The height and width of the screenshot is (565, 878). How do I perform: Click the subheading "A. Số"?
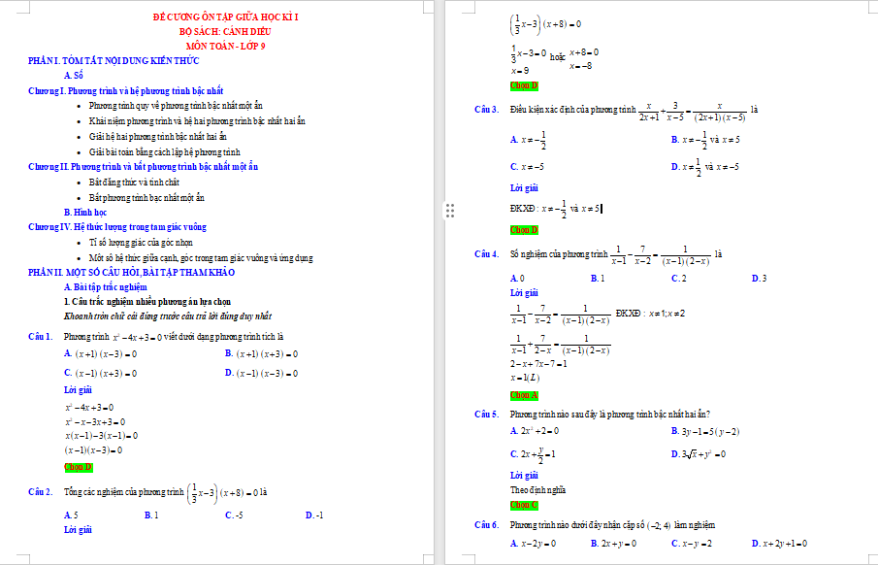74,75
